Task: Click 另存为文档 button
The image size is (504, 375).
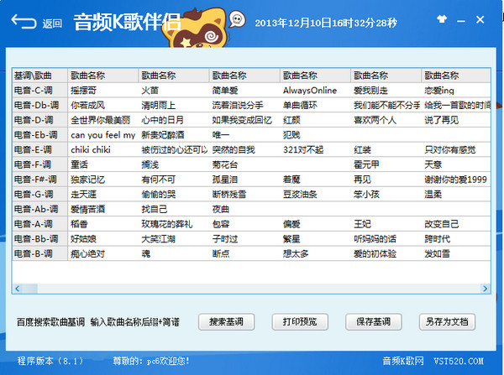Action: pyautogui.click(x=447, y=321)
